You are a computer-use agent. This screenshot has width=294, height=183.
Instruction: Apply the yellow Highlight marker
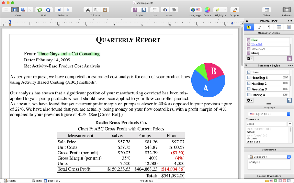tap(218, 10)
